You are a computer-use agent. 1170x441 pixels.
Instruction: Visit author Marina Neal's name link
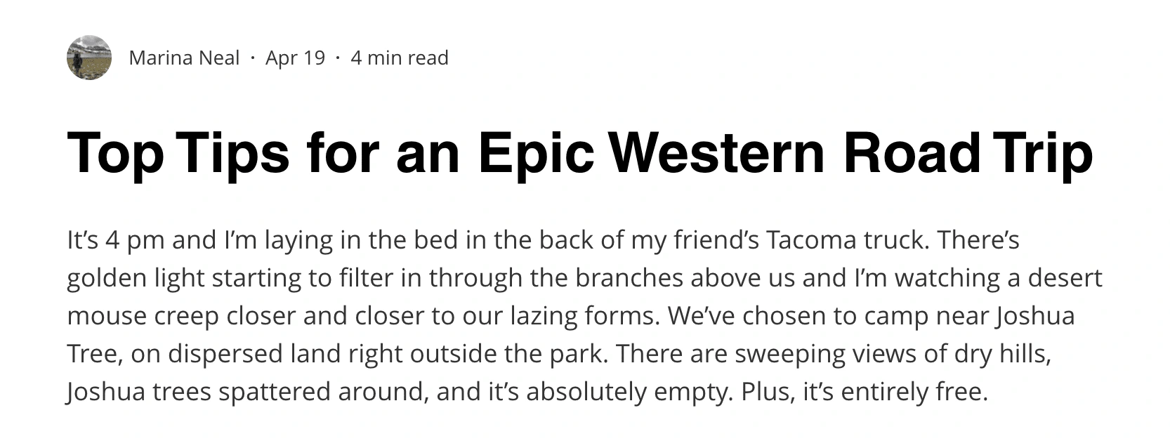point(184,58)
